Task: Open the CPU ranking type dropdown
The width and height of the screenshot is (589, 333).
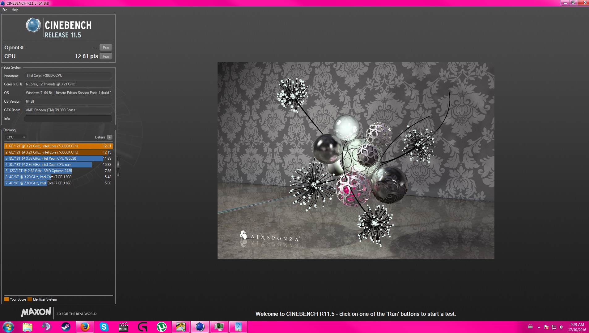Action: (x=15, y=137)
